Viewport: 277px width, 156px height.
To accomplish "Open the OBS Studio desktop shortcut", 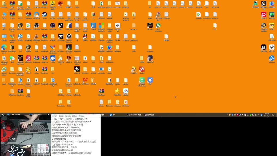I will (x=36, y=25).
